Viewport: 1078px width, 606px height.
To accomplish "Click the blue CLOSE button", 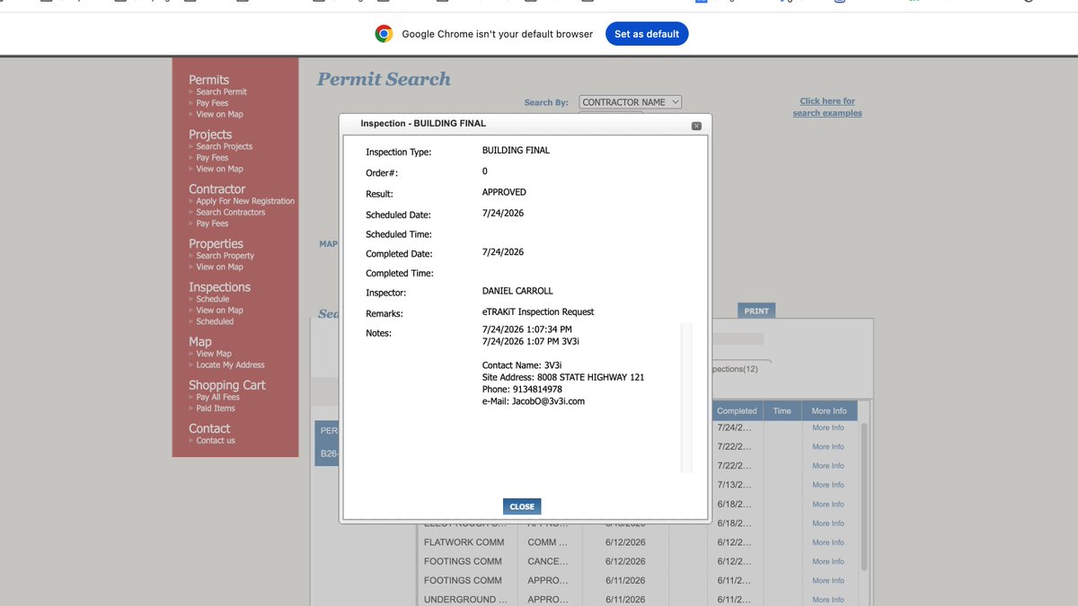I will [522, 506].
